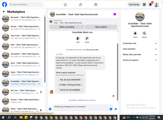This screenshot has height=120, width=163.
Task: Click the large listing photo in details panel
Action: tap(140, 17)
